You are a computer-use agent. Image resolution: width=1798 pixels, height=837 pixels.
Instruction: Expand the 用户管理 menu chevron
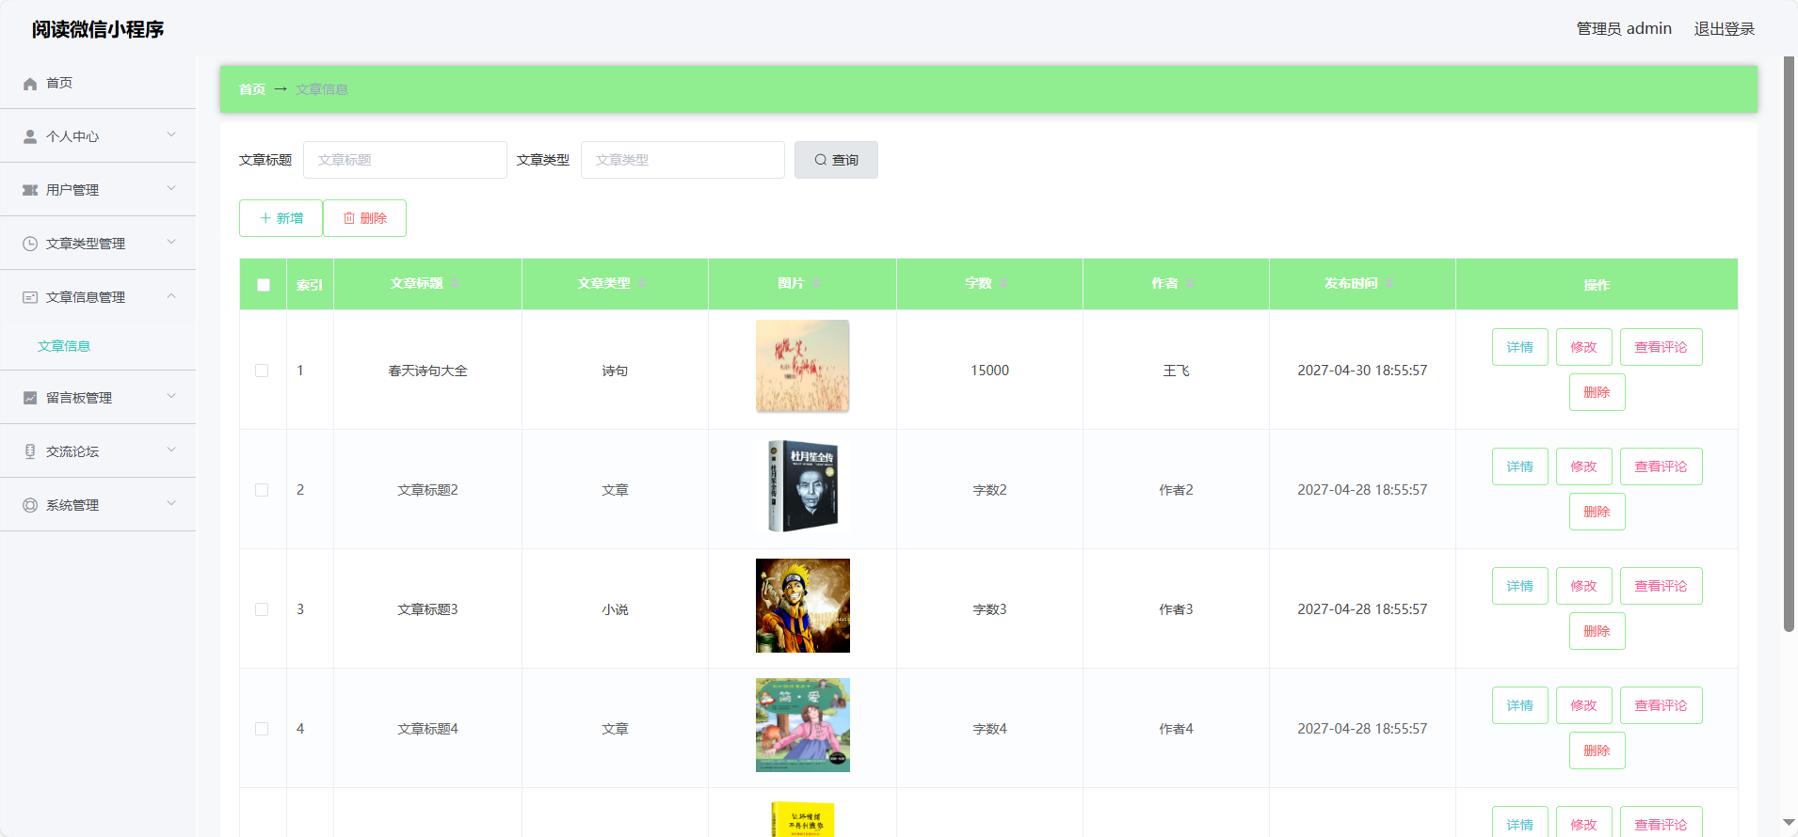point(171,188)
